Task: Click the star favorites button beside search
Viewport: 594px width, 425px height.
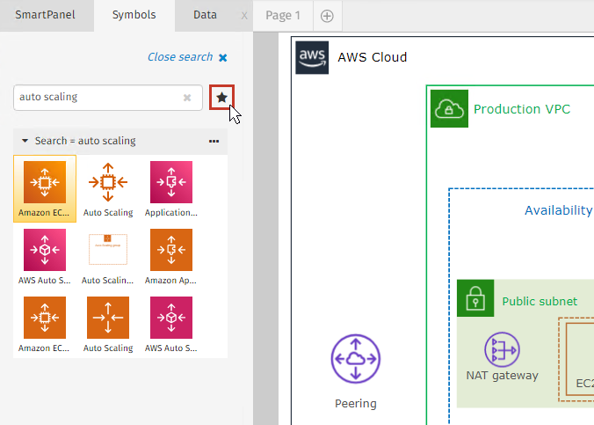Action: click(221, 98)
